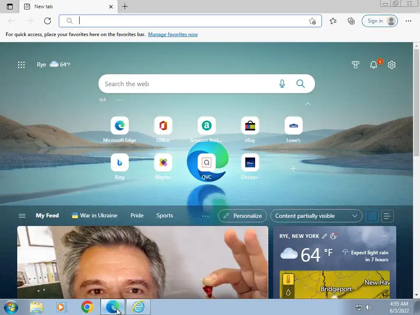Click the search magnifier in web search box
Screen dimensions: 420x315
tap(301, 84)
